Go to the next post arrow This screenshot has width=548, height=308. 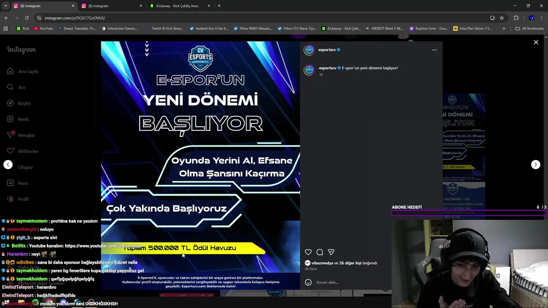[x=536, y=165]
